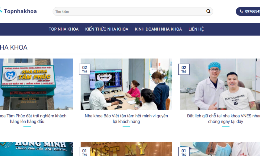Image resolution: width=260 pixels, height=156 pixels.
Task: Open the Bảo Việt consultation room thumbnail
Action: (x=126, y=84)
